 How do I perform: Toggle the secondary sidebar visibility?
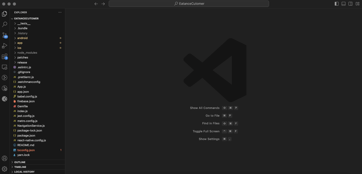[x=350, y=4]
